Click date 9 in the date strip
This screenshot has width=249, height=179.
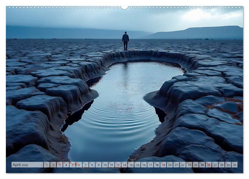click(98, 165)
